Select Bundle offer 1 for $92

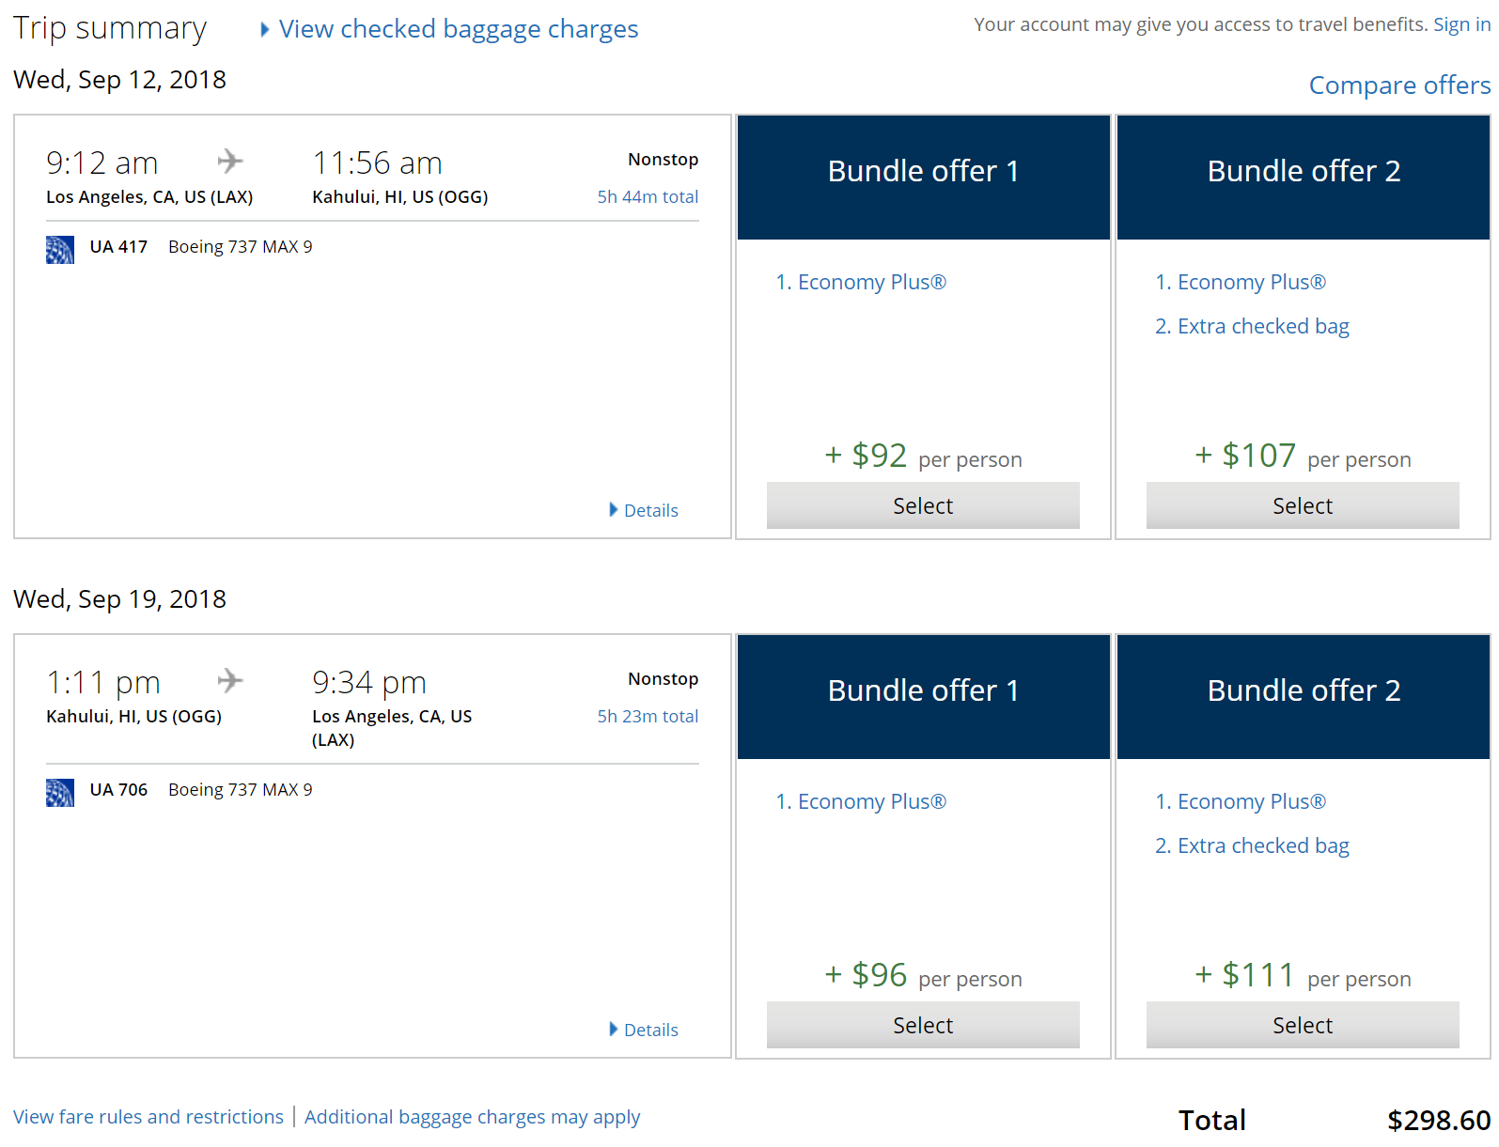(922, 505)
